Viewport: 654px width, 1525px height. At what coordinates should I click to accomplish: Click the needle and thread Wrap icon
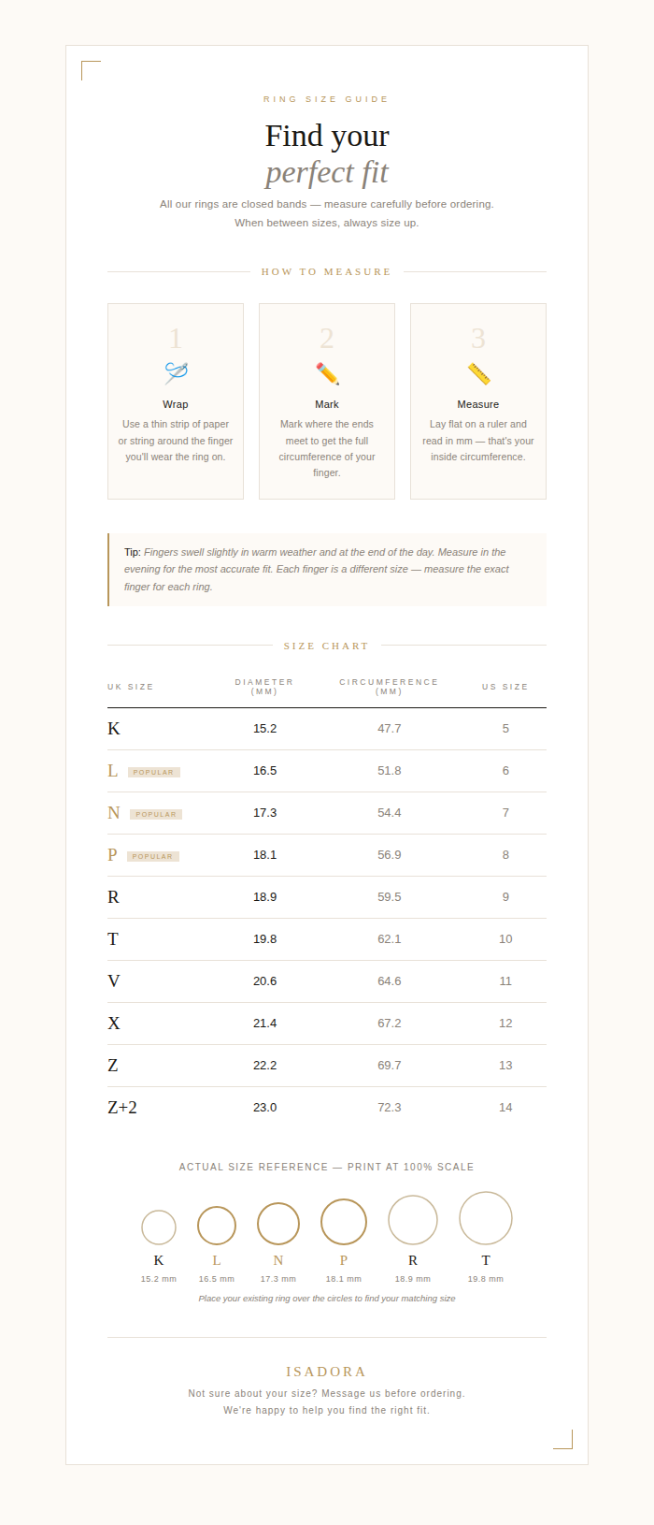(176, 372)
